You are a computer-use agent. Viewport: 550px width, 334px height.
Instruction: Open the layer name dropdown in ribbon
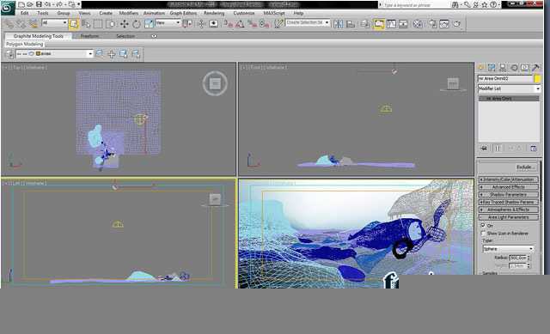pos(54,53)
